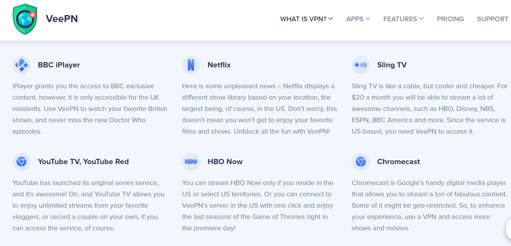
Task: Click the Chromecast heading text
Action: 398,161
